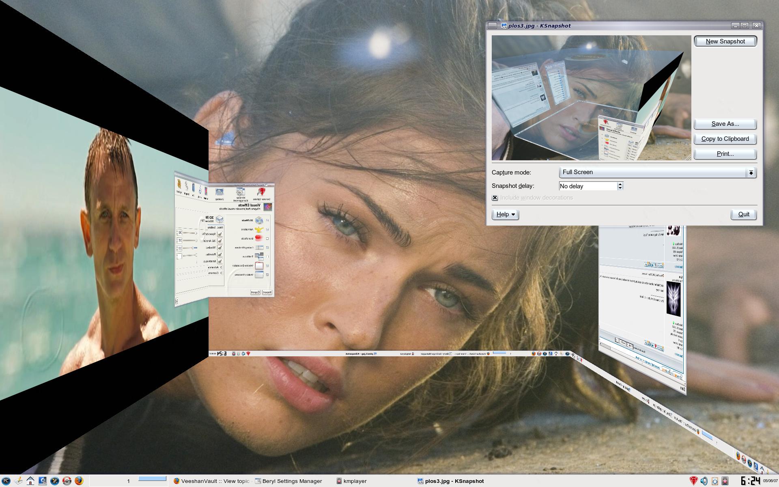The height and width of the screenshot is (487, 779).
Task: Increase the snapshot delay with up arrow
Action: (x=620, y=184)
